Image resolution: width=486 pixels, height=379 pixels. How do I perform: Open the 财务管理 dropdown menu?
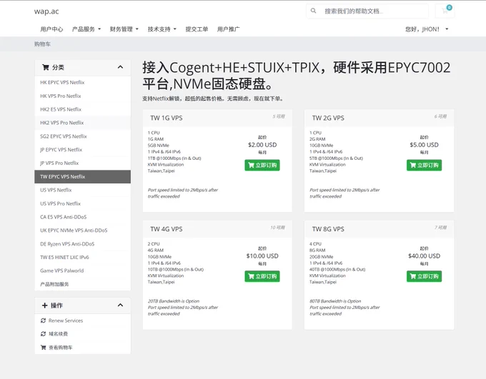124,29
